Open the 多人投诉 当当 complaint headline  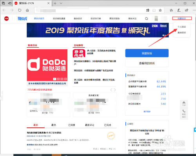tap(102, 52)
